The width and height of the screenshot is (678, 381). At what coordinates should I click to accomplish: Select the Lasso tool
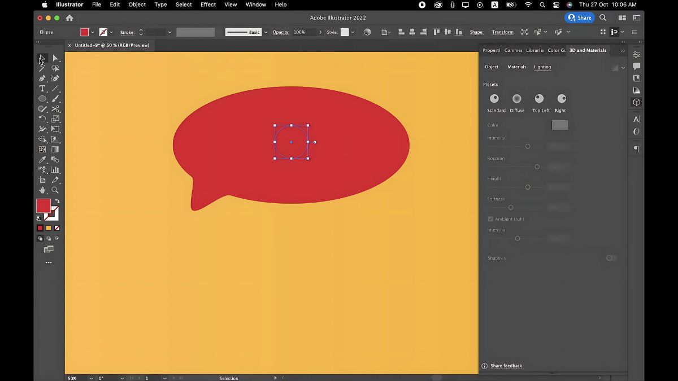55,68
